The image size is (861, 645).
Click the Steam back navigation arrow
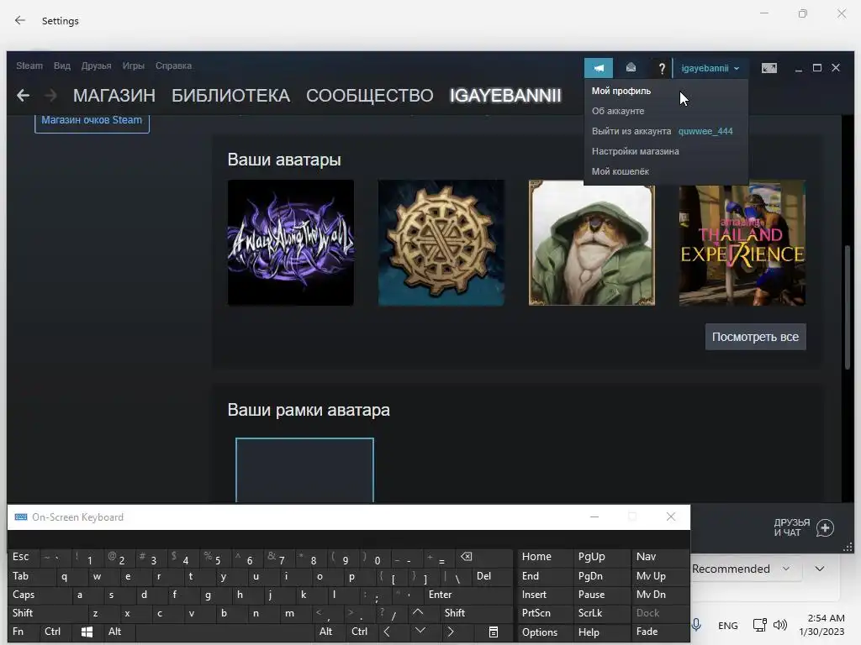point(23,96)
